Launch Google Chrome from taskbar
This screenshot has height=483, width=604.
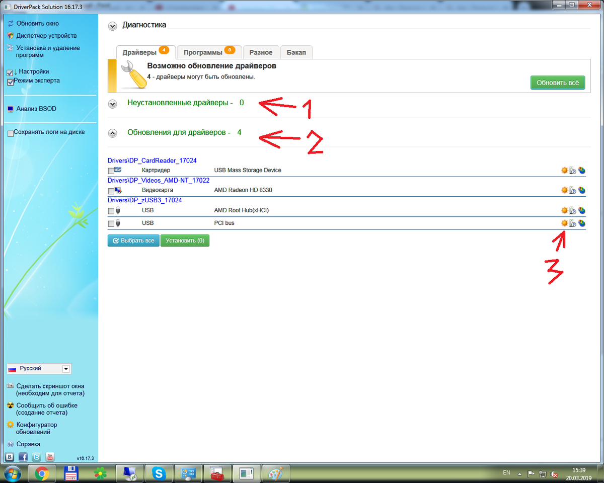(x=42, y=473)
